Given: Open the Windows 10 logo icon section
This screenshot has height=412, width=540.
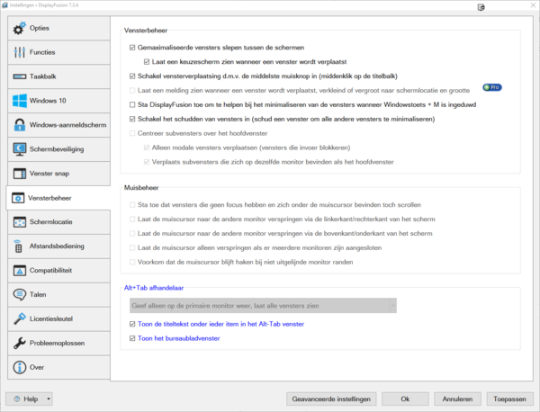Looking at the screenshot, I should tap(20, 101).
